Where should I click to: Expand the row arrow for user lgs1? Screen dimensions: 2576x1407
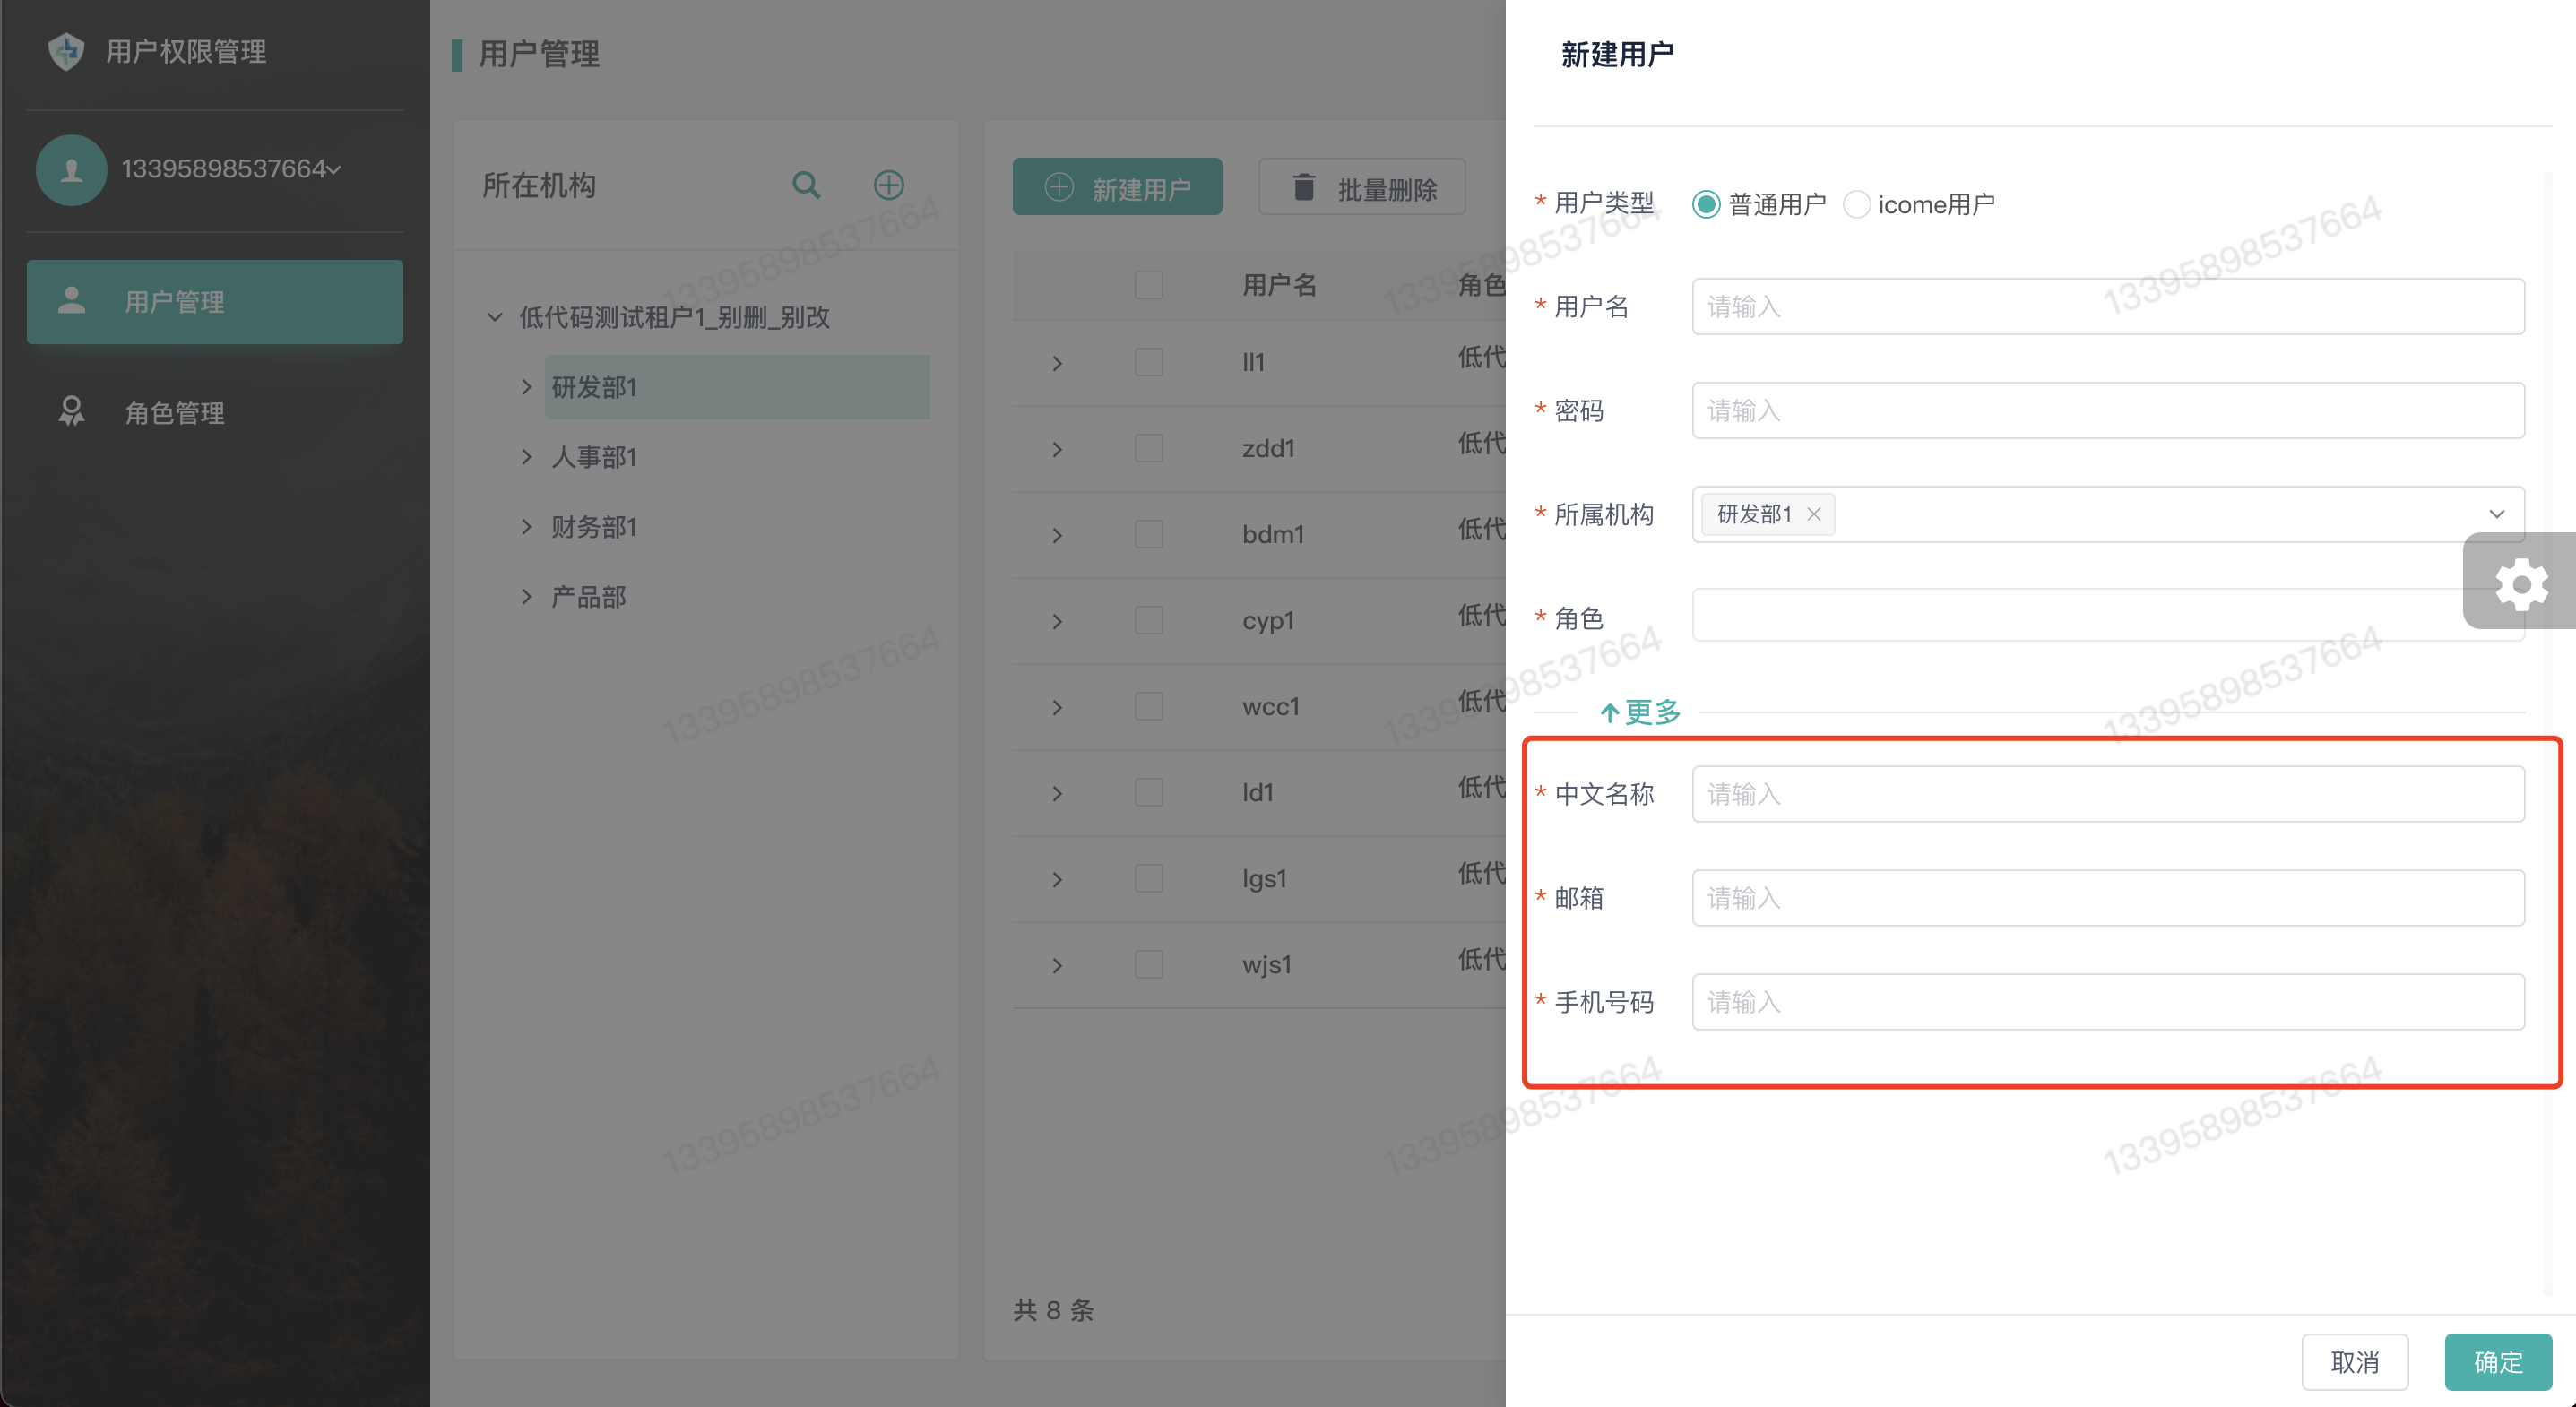point(1057,879)
